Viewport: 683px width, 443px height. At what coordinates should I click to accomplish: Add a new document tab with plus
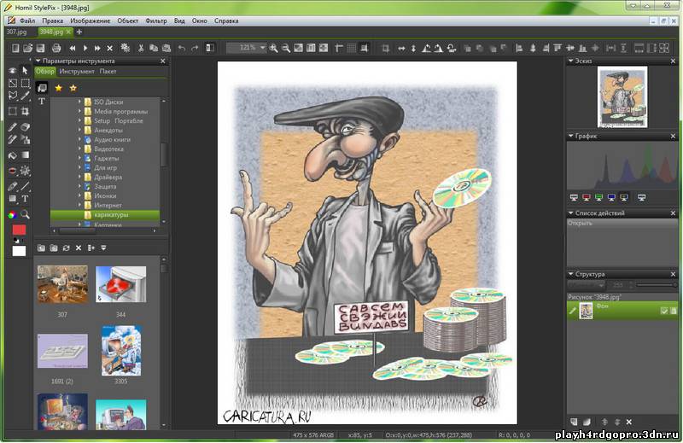click(79, 32)
